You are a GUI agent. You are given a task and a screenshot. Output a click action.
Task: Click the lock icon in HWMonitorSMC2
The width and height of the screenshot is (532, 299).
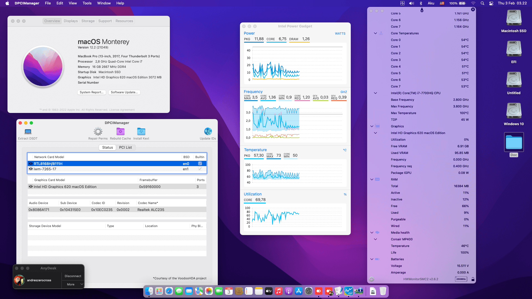pyautogui.click(x=473, y=279)
